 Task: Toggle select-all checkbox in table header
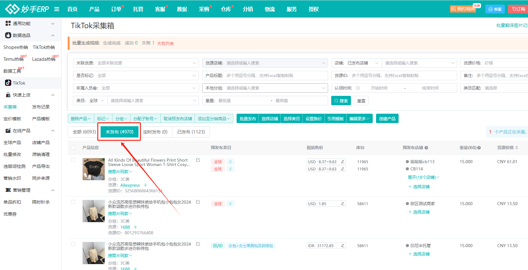(x=73, y=148)
